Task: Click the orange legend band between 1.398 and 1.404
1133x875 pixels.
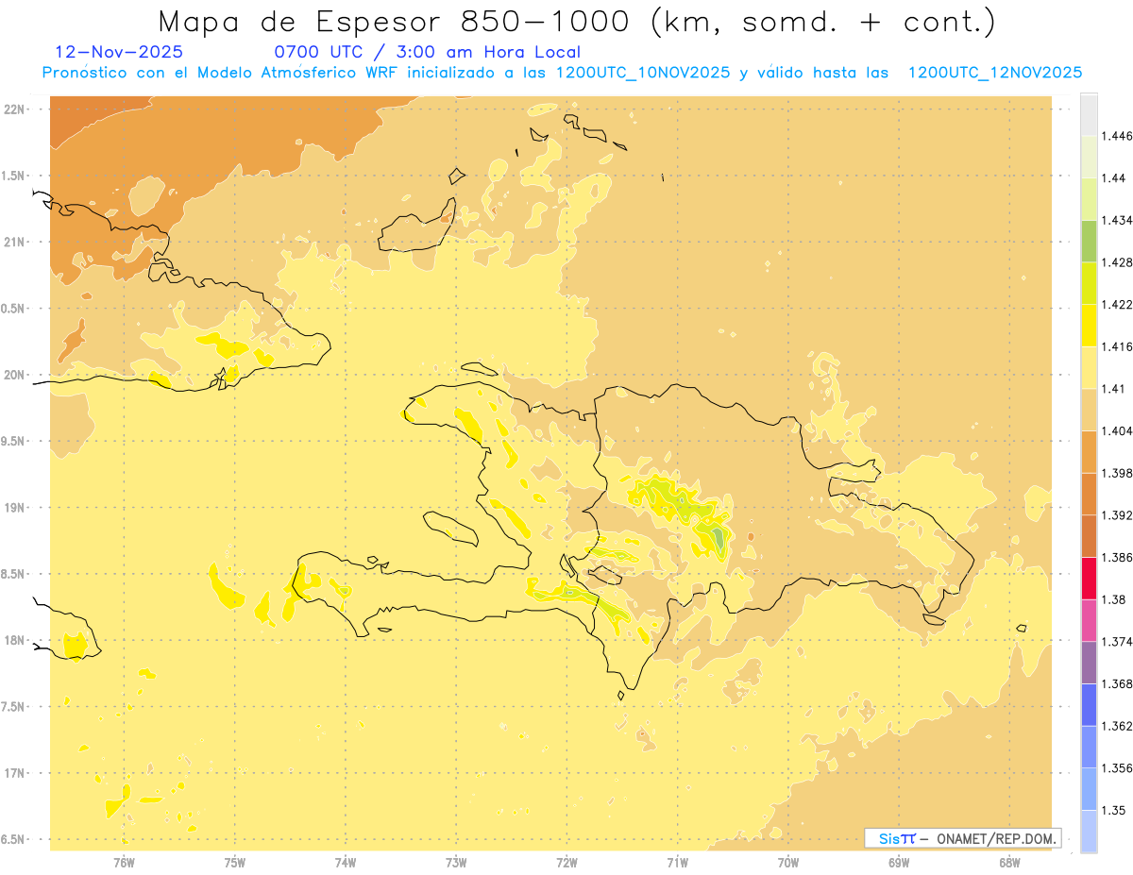Action: point(1089,451)
